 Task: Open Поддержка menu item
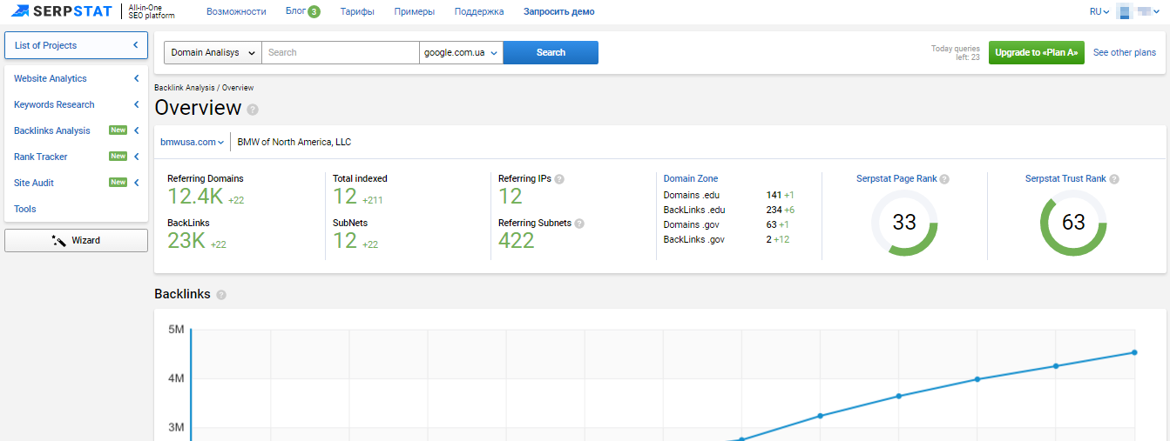point(479,11)
